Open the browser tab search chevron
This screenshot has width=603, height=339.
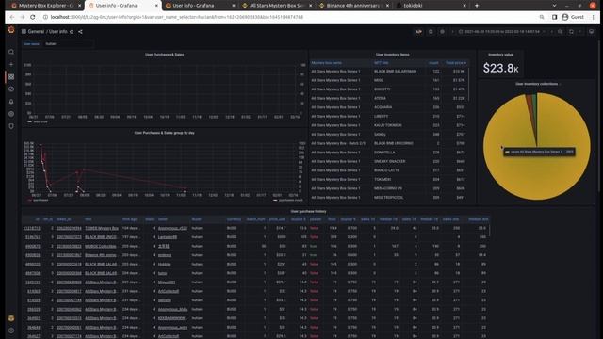554,6
